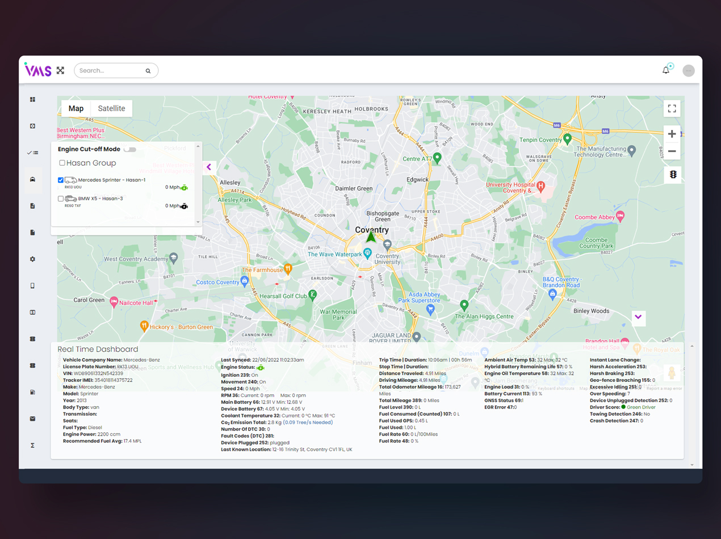The width and height of the screenshot is (721, 539).
Task: Click the Asda Abbey Park Superstore pin
Action: pos(430,310)
